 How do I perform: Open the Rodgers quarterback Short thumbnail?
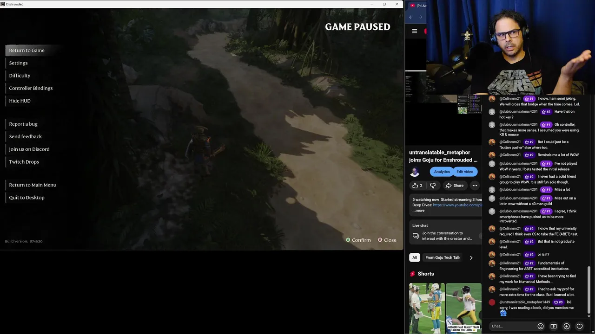pyautogui.click(x=463, y=308)
